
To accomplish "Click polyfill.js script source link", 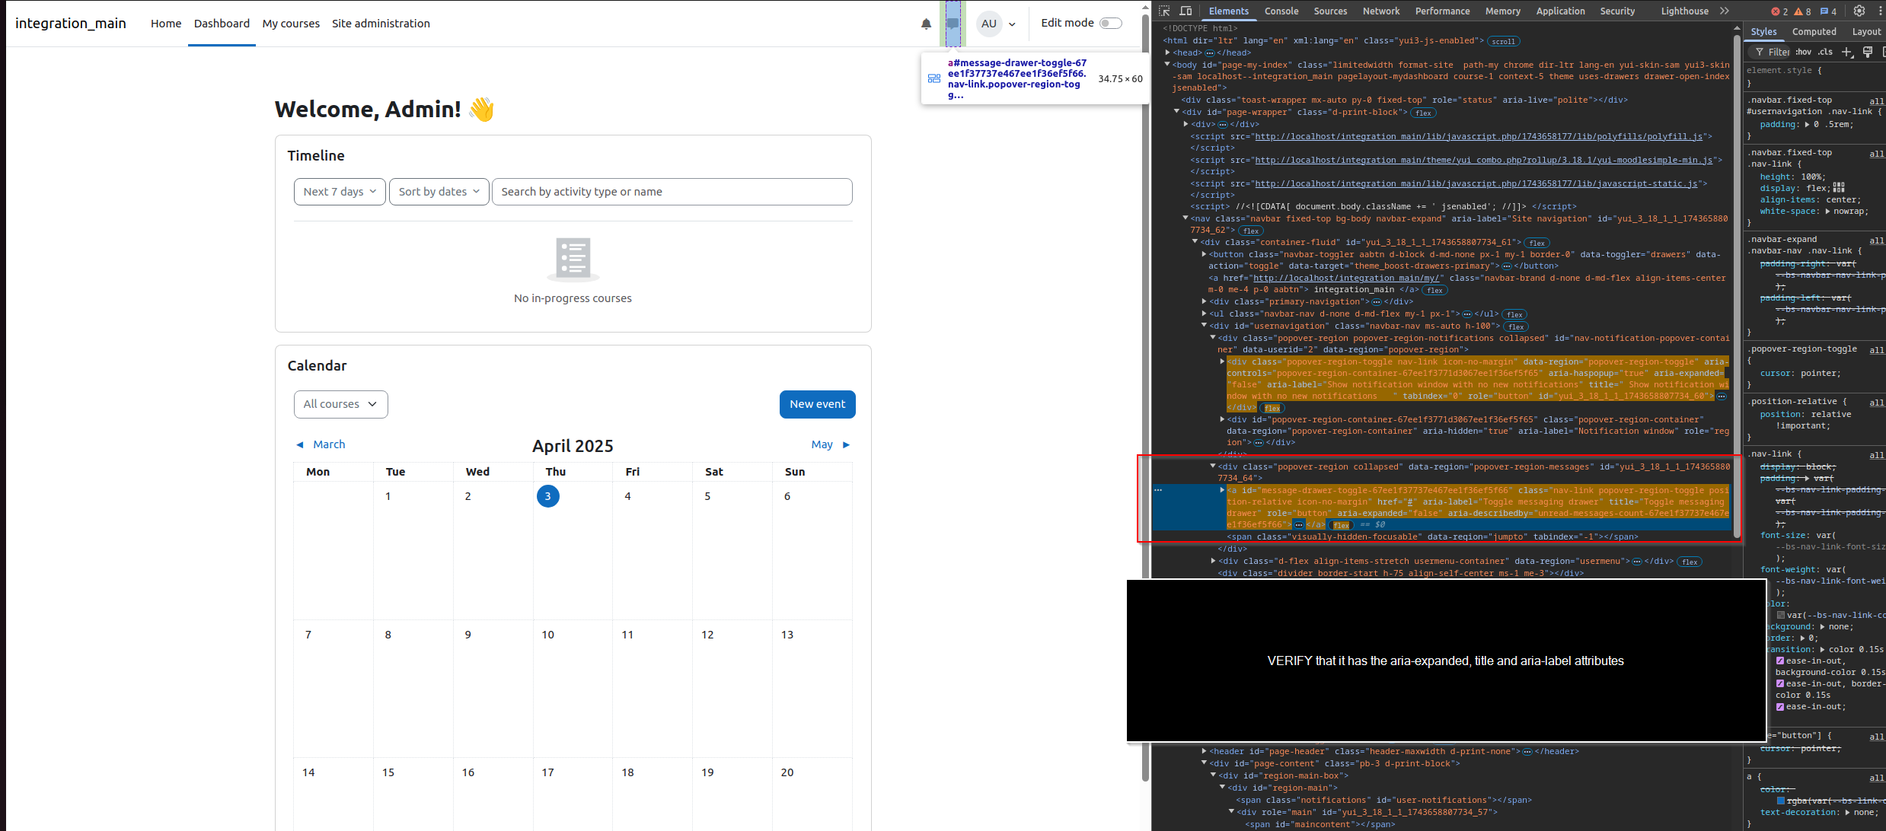I will point(1479,136).
